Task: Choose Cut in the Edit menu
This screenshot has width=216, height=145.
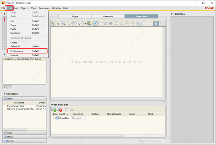Action: 28,21
